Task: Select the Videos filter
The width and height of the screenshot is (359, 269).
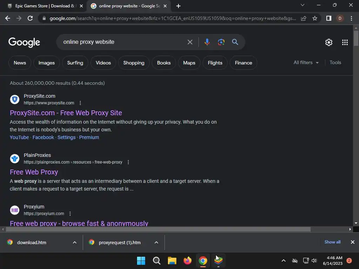Action: pyautogui.click(x=103, y=63)
